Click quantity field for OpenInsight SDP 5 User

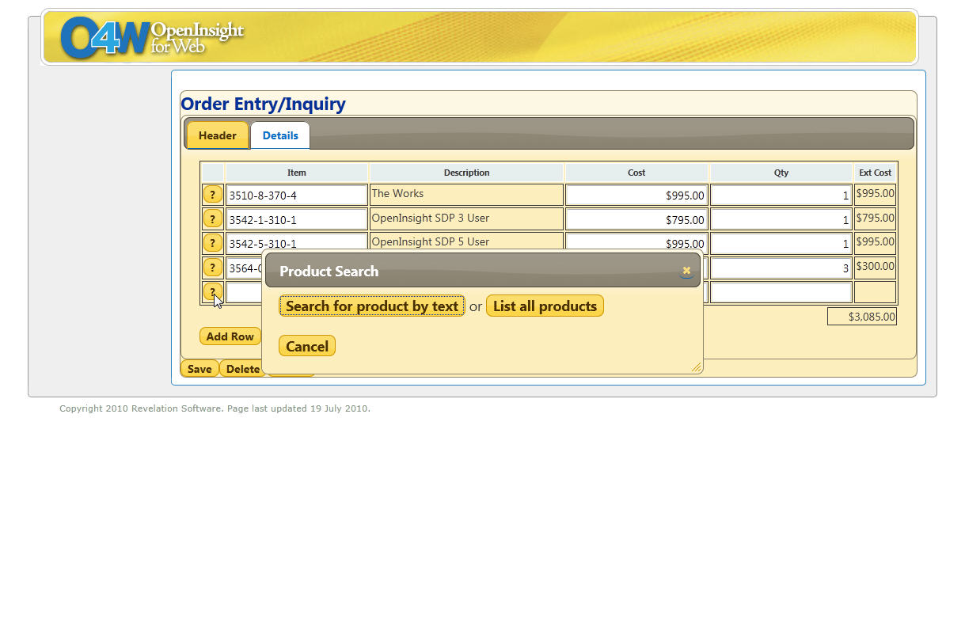pyautogui.click(x=781, y=243)
